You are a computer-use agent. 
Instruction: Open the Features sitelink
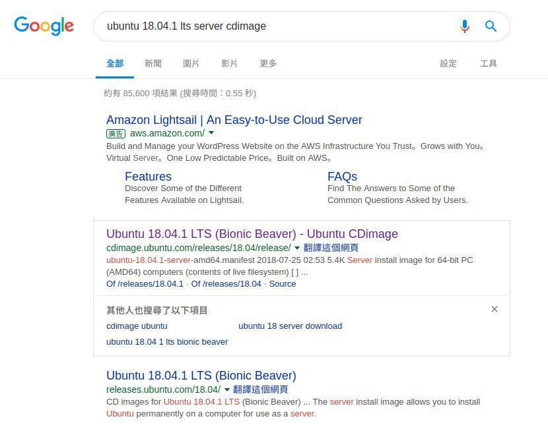(148, 177)
